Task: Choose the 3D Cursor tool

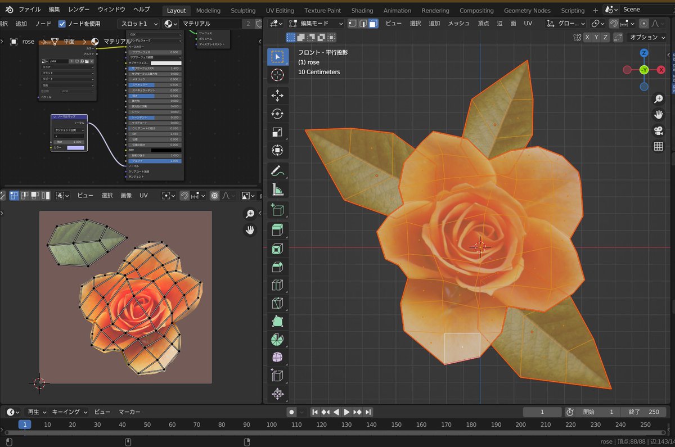Action: (x=277, y=75)
